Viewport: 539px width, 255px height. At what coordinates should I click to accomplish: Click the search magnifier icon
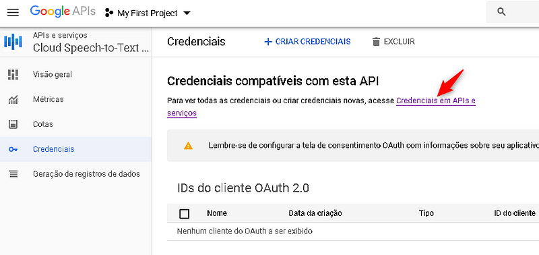[x=501, y=12]
